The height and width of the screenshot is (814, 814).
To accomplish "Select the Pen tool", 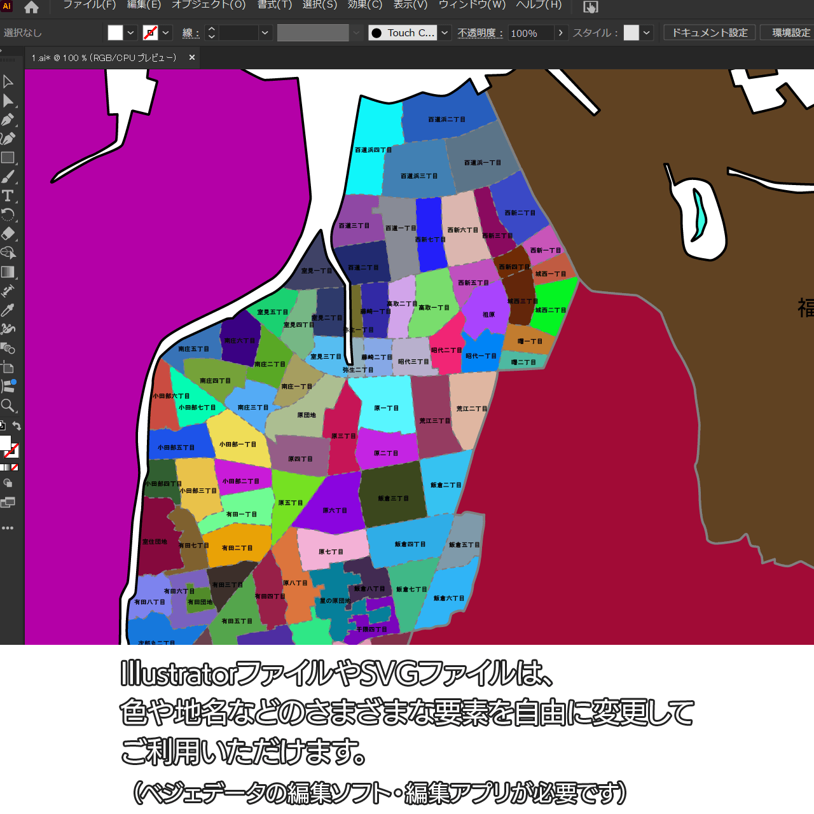I will pos(8,120).
